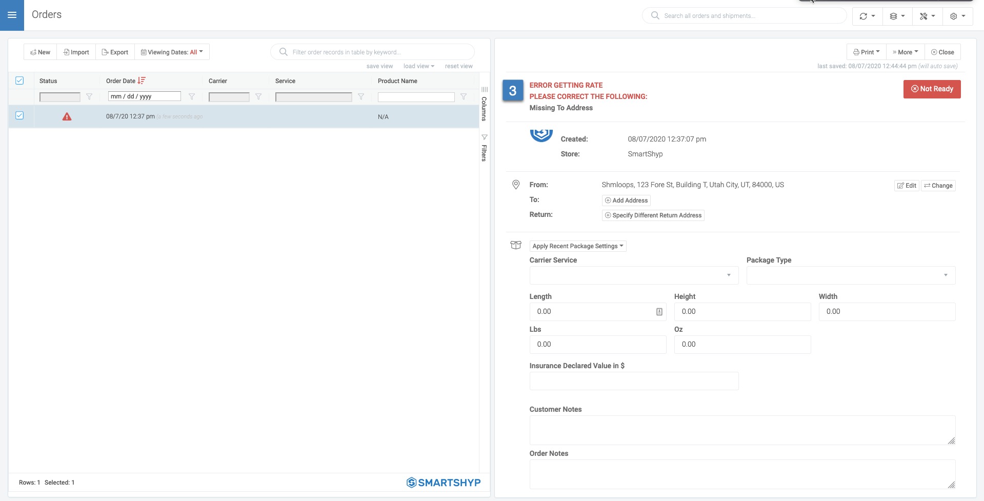Click Specify Different Return Address
984x501 pixels.
click(653, 215)
